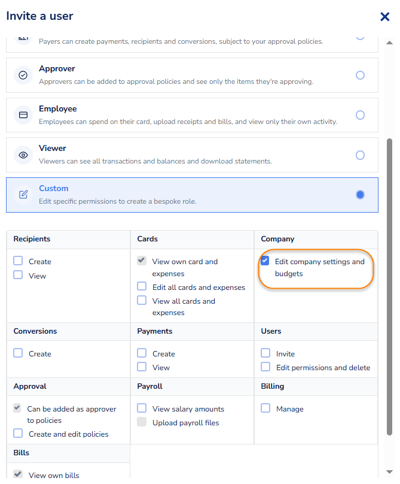
Task: Check the Users Invite checkbox
Action: tap(265, 353)
